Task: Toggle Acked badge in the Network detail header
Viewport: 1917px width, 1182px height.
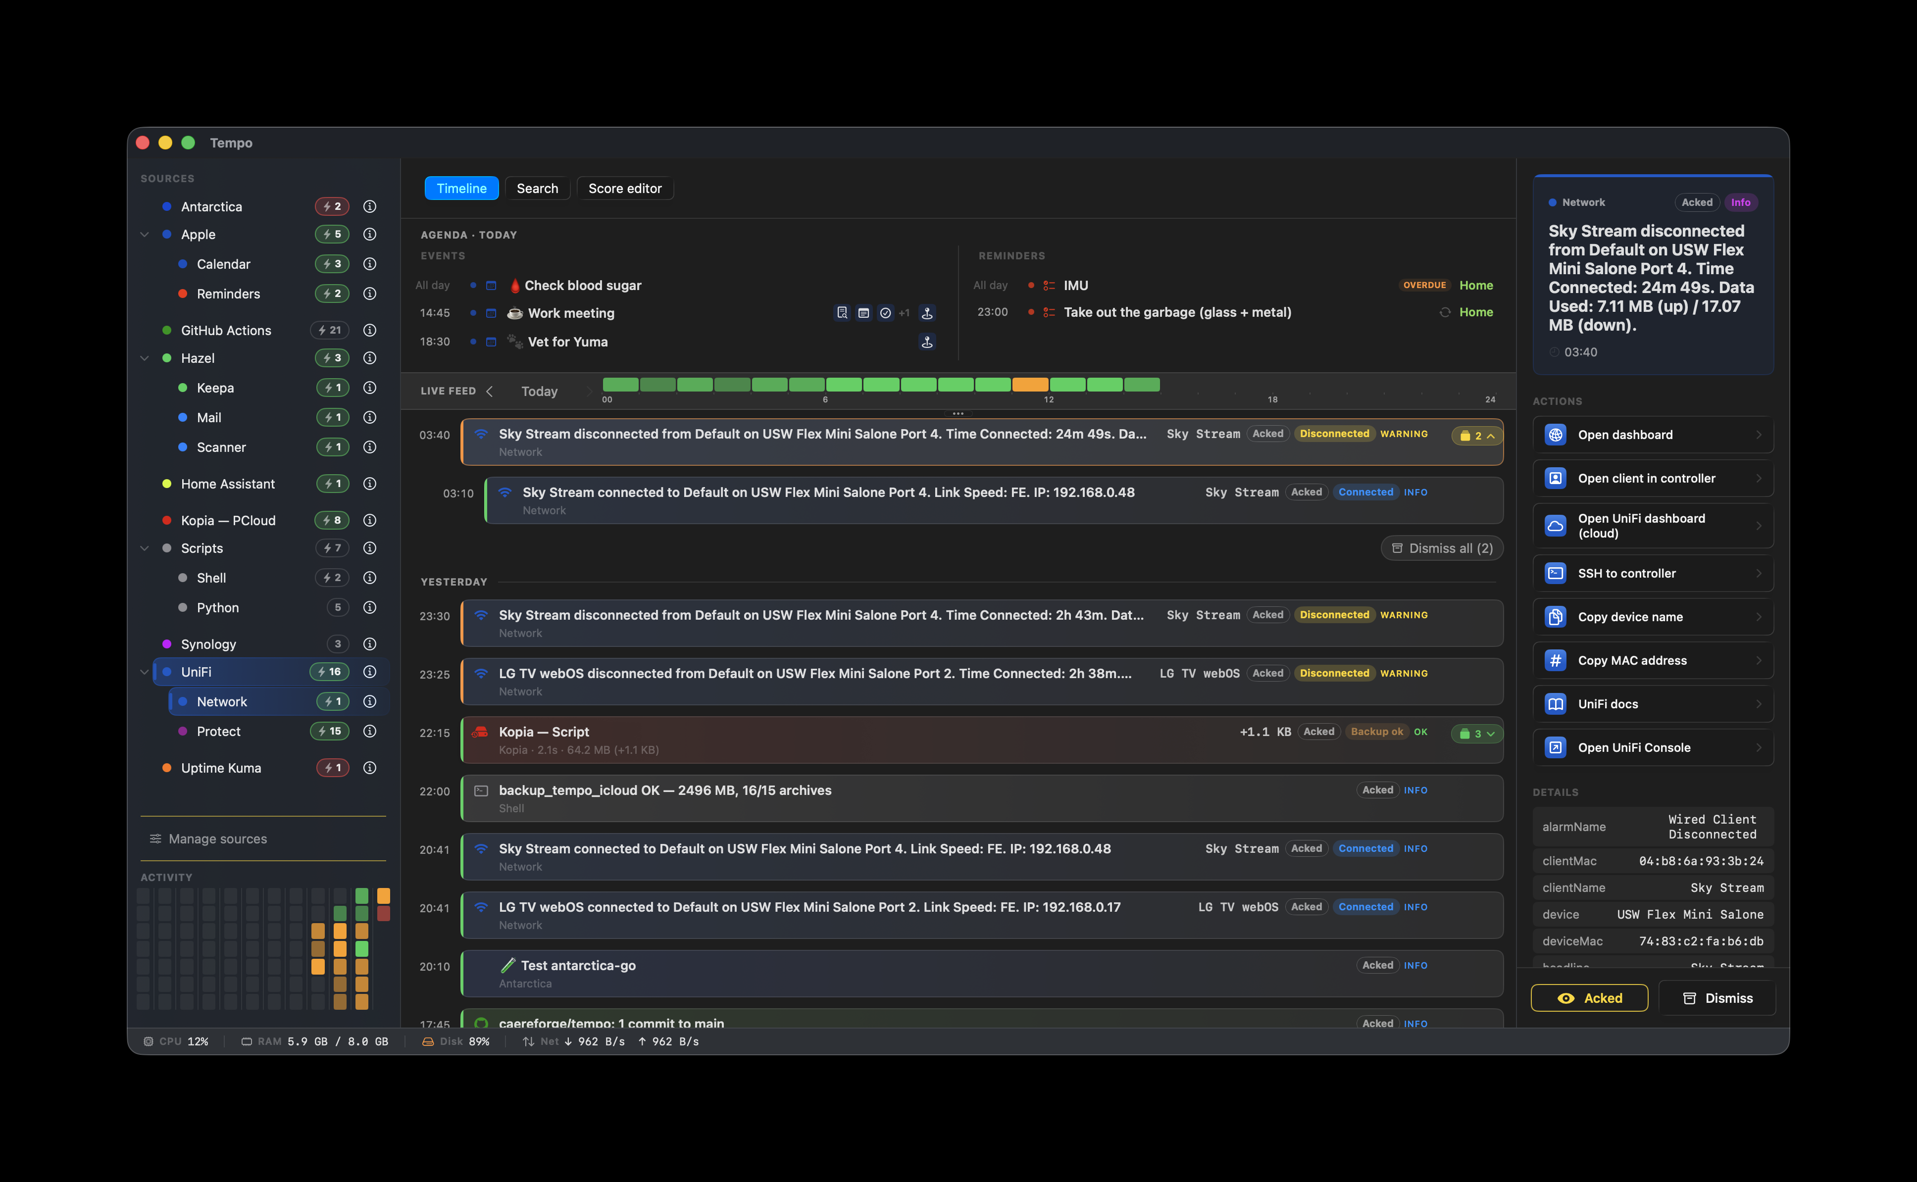Action: [x=1697, y=202]
